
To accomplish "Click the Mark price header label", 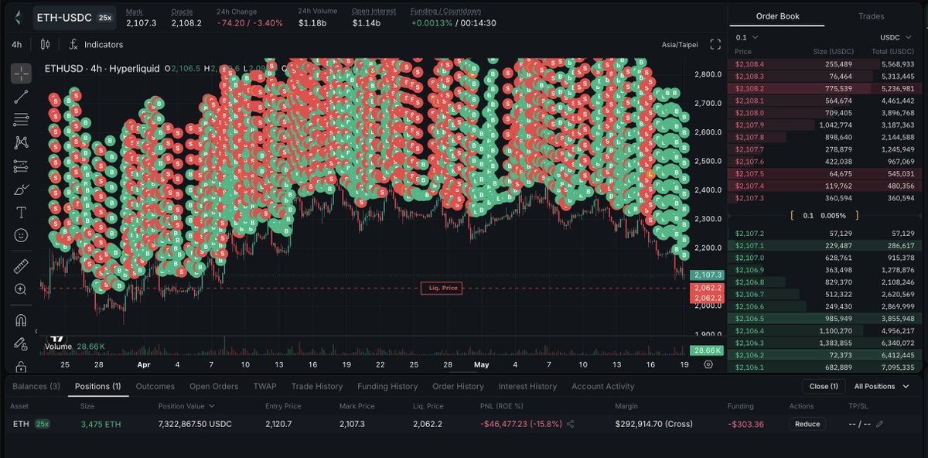I will point(135,12).
